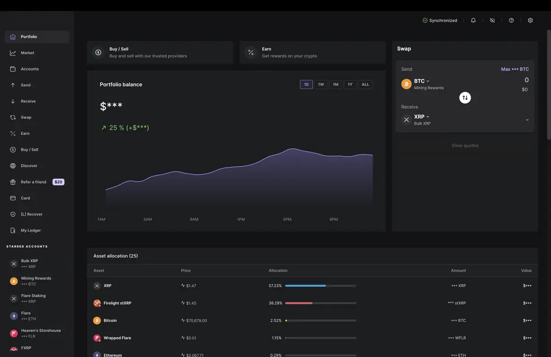Open the XRP receive asset dropdown
Image resolution: width=551 pixels, height=357 pixels.
[x=421, y=116]
